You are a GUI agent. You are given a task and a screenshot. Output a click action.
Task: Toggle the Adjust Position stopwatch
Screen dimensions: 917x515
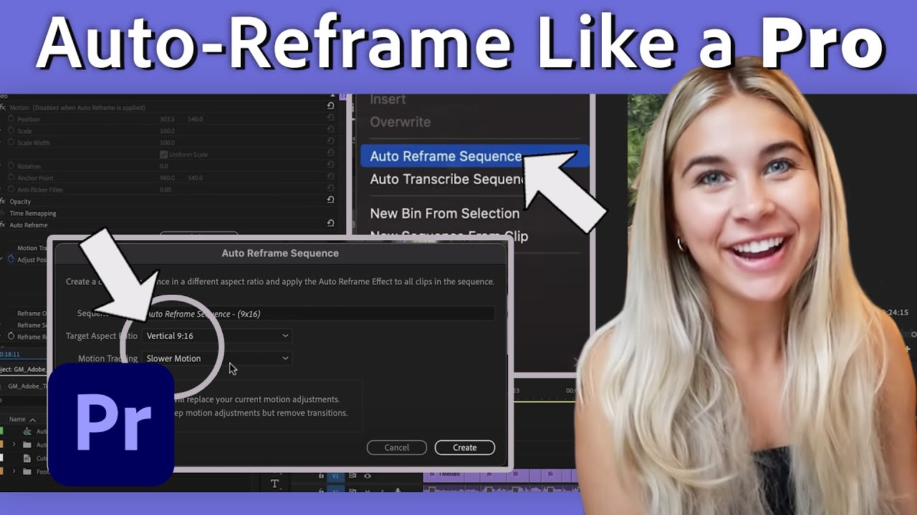(x=11, y=260)
